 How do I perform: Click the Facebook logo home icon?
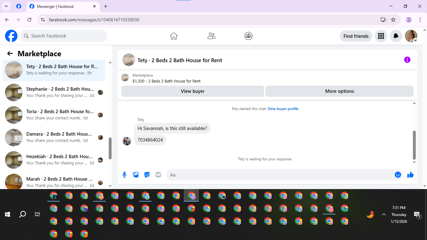(11, 36)
